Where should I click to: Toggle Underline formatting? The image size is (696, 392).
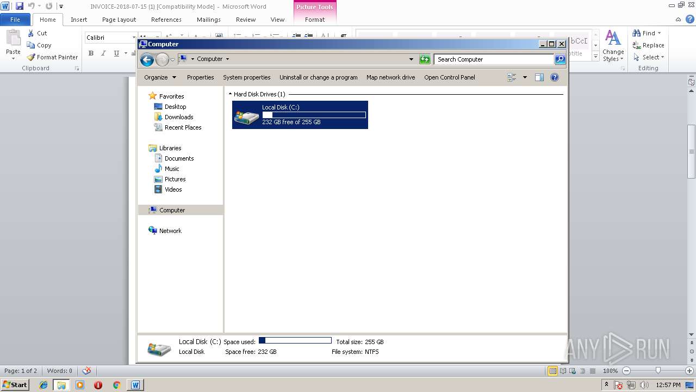tap(116, 53)
